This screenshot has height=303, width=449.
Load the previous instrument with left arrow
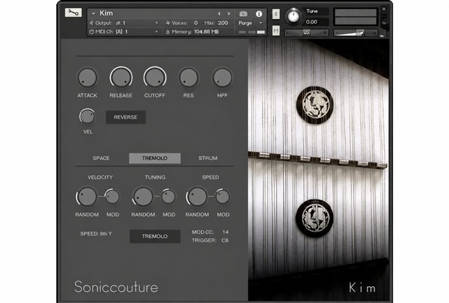click(219, 13)
